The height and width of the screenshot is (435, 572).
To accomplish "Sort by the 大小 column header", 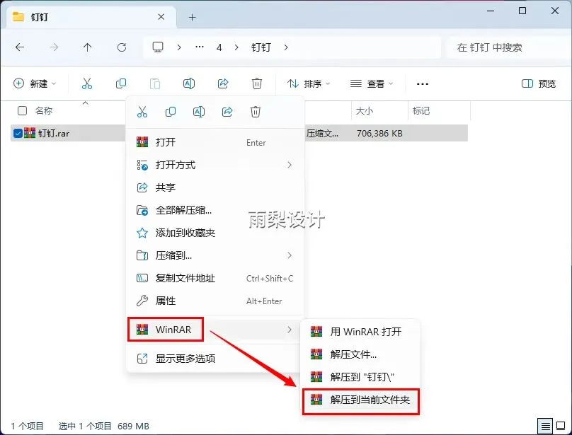I will (364, 110).
